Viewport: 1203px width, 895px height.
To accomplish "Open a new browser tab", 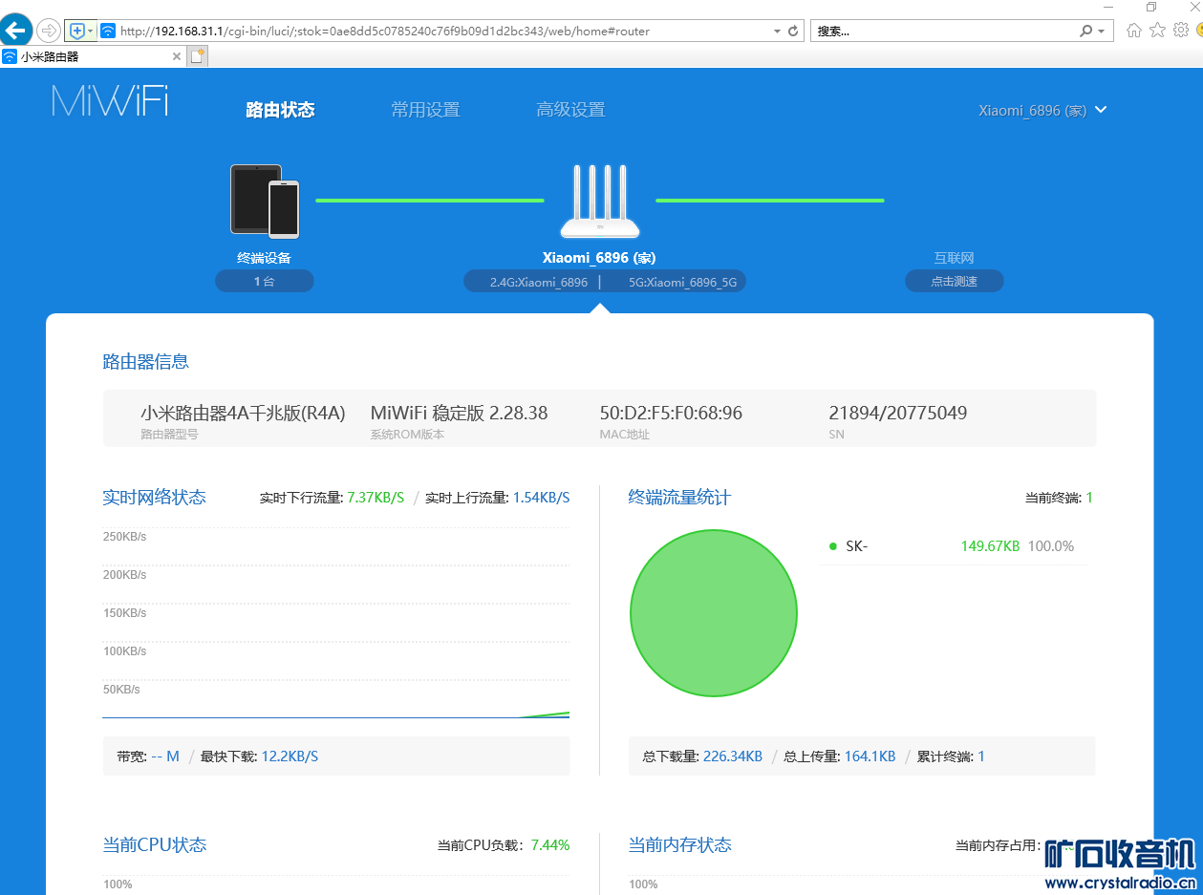I will [x=198, y=56].
